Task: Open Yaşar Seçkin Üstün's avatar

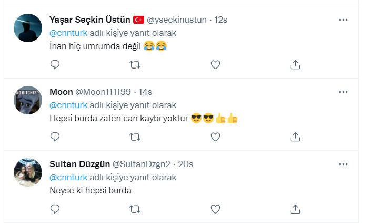Action: coord(28,28)
